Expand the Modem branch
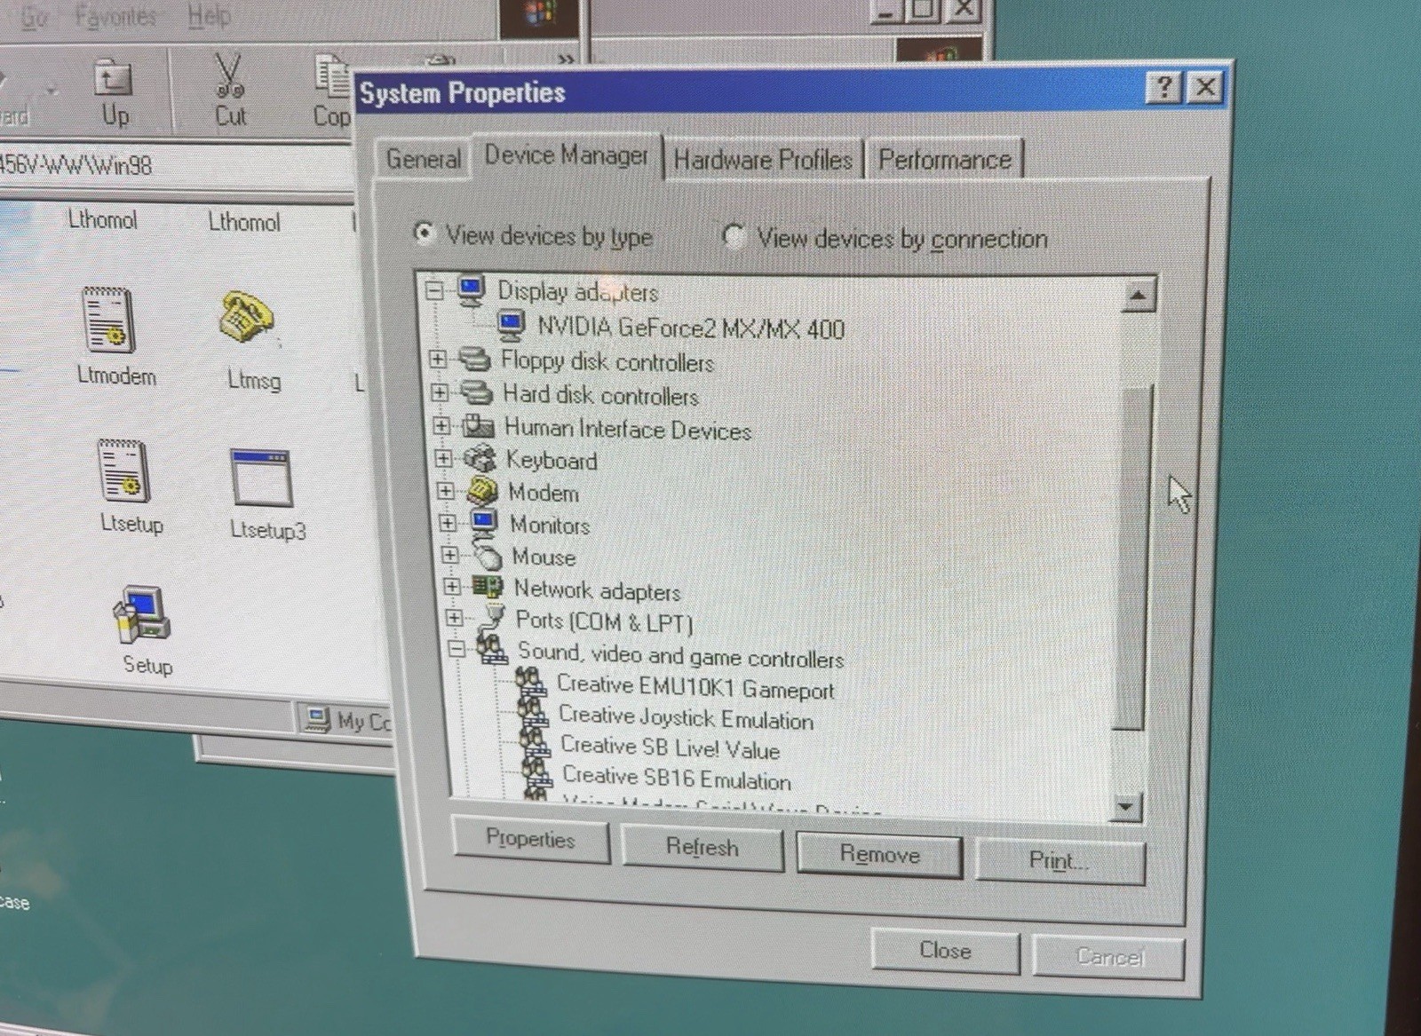Screen dimensions: 1421x1036 [446, 490]
